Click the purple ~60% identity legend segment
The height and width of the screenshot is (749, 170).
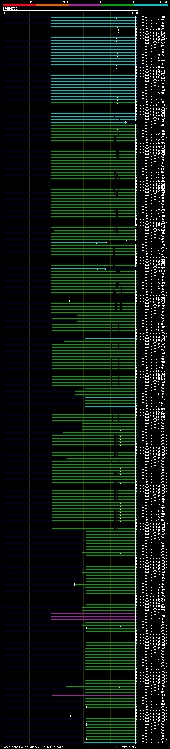coord(85,5)
